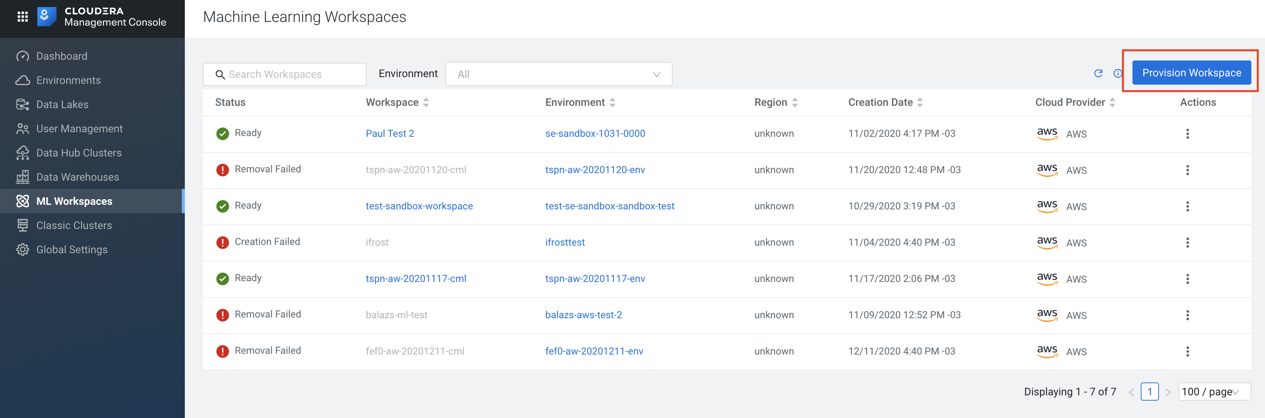This screenshot has height=418, width=1265.
Task: Expand the Environment filter dropdown
Action: [558, 74]
